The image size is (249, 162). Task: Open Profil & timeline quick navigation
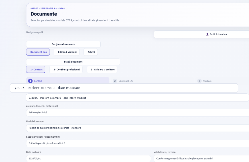pyautogui.click(x=201, y=34)
